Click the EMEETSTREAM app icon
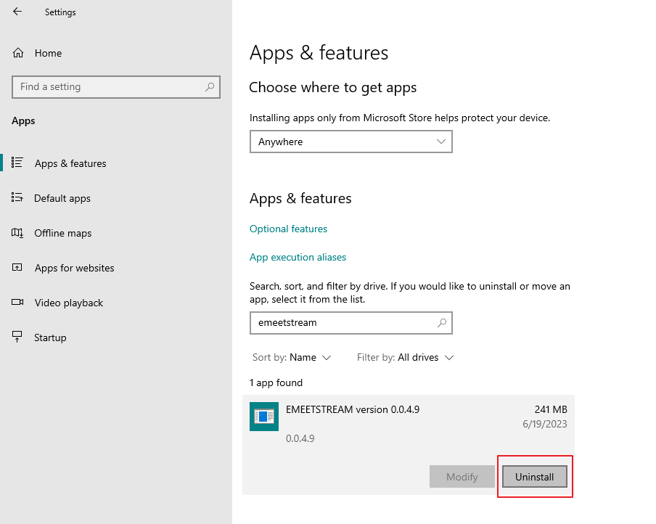Image resolution: width=656 pixels, height=524 pixels. point(263,417)
